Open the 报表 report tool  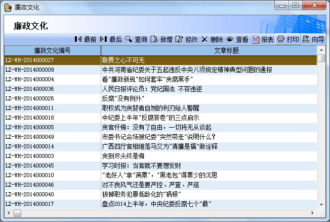(x=263, y=39)
